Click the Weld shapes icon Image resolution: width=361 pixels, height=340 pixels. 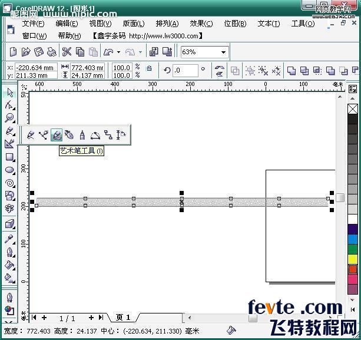point(292,71)
